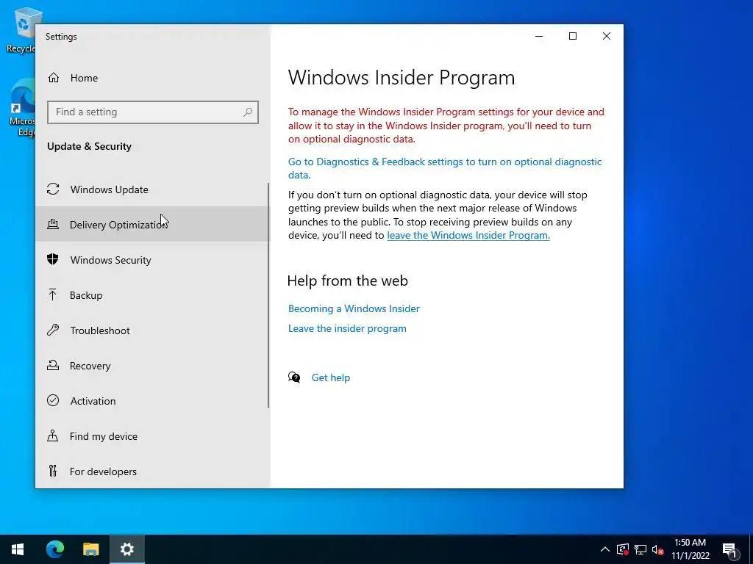Viewport: 753px width, 564px height.
Task: Click the Delivery Optimization icon
Action: (53, 224)
